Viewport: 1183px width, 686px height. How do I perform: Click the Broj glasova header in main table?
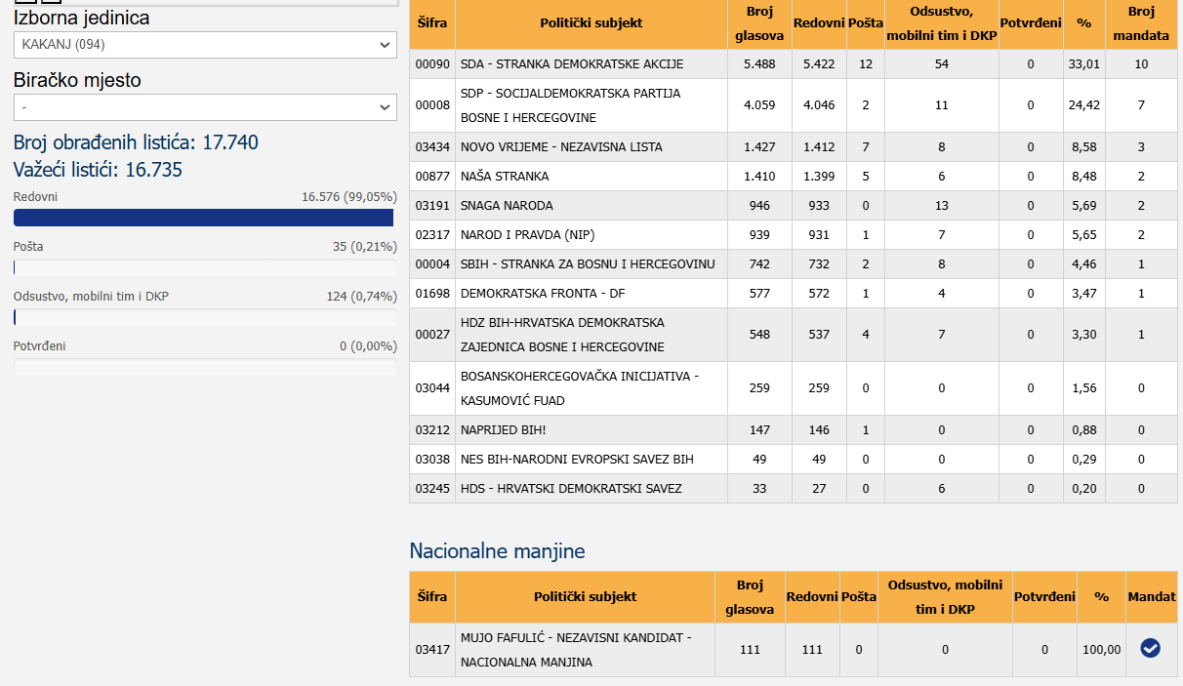click(x=759, y=24)
